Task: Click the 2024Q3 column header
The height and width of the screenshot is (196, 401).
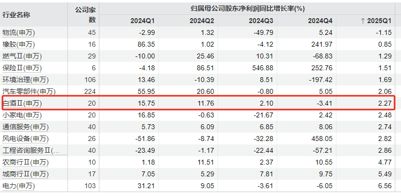Action: click(x=261, y=21)
